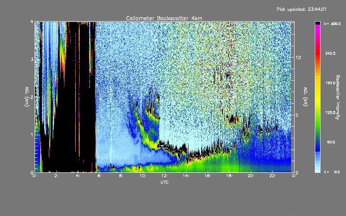Click the "<= 0.0" colorbar tick label
The width and height of the screenshot is (346, 216).
(332, 172)
